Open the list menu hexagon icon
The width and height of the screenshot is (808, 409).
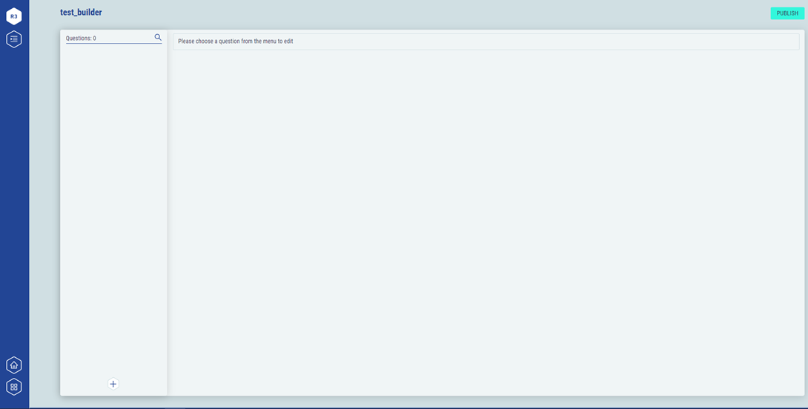tap(14, 39)
